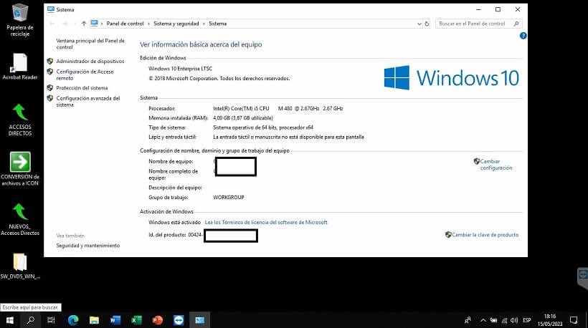Select the CONVERSIÓN de archivos a ICON shortcut

click(x=20, y=168)
